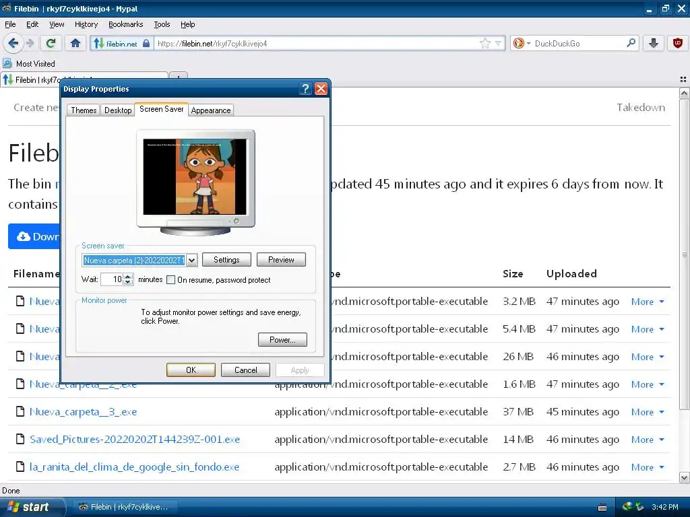690x517 pixels.
Task: Close the Display Properties dialog
Action: tap(321, 89)
